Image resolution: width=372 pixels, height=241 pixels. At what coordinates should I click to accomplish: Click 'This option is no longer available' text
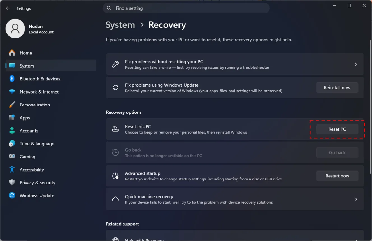pyautogui.click(x=163, y=156)
